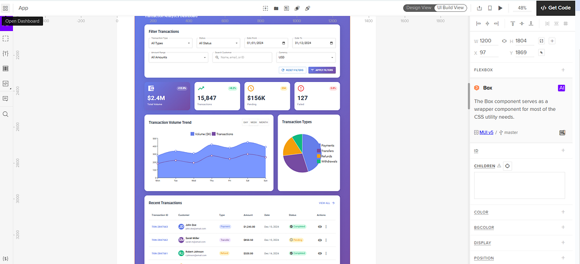Select the WEEK tab on the chart
The height and width of the screenshot is (264, 580).
(x=253, y=123)
